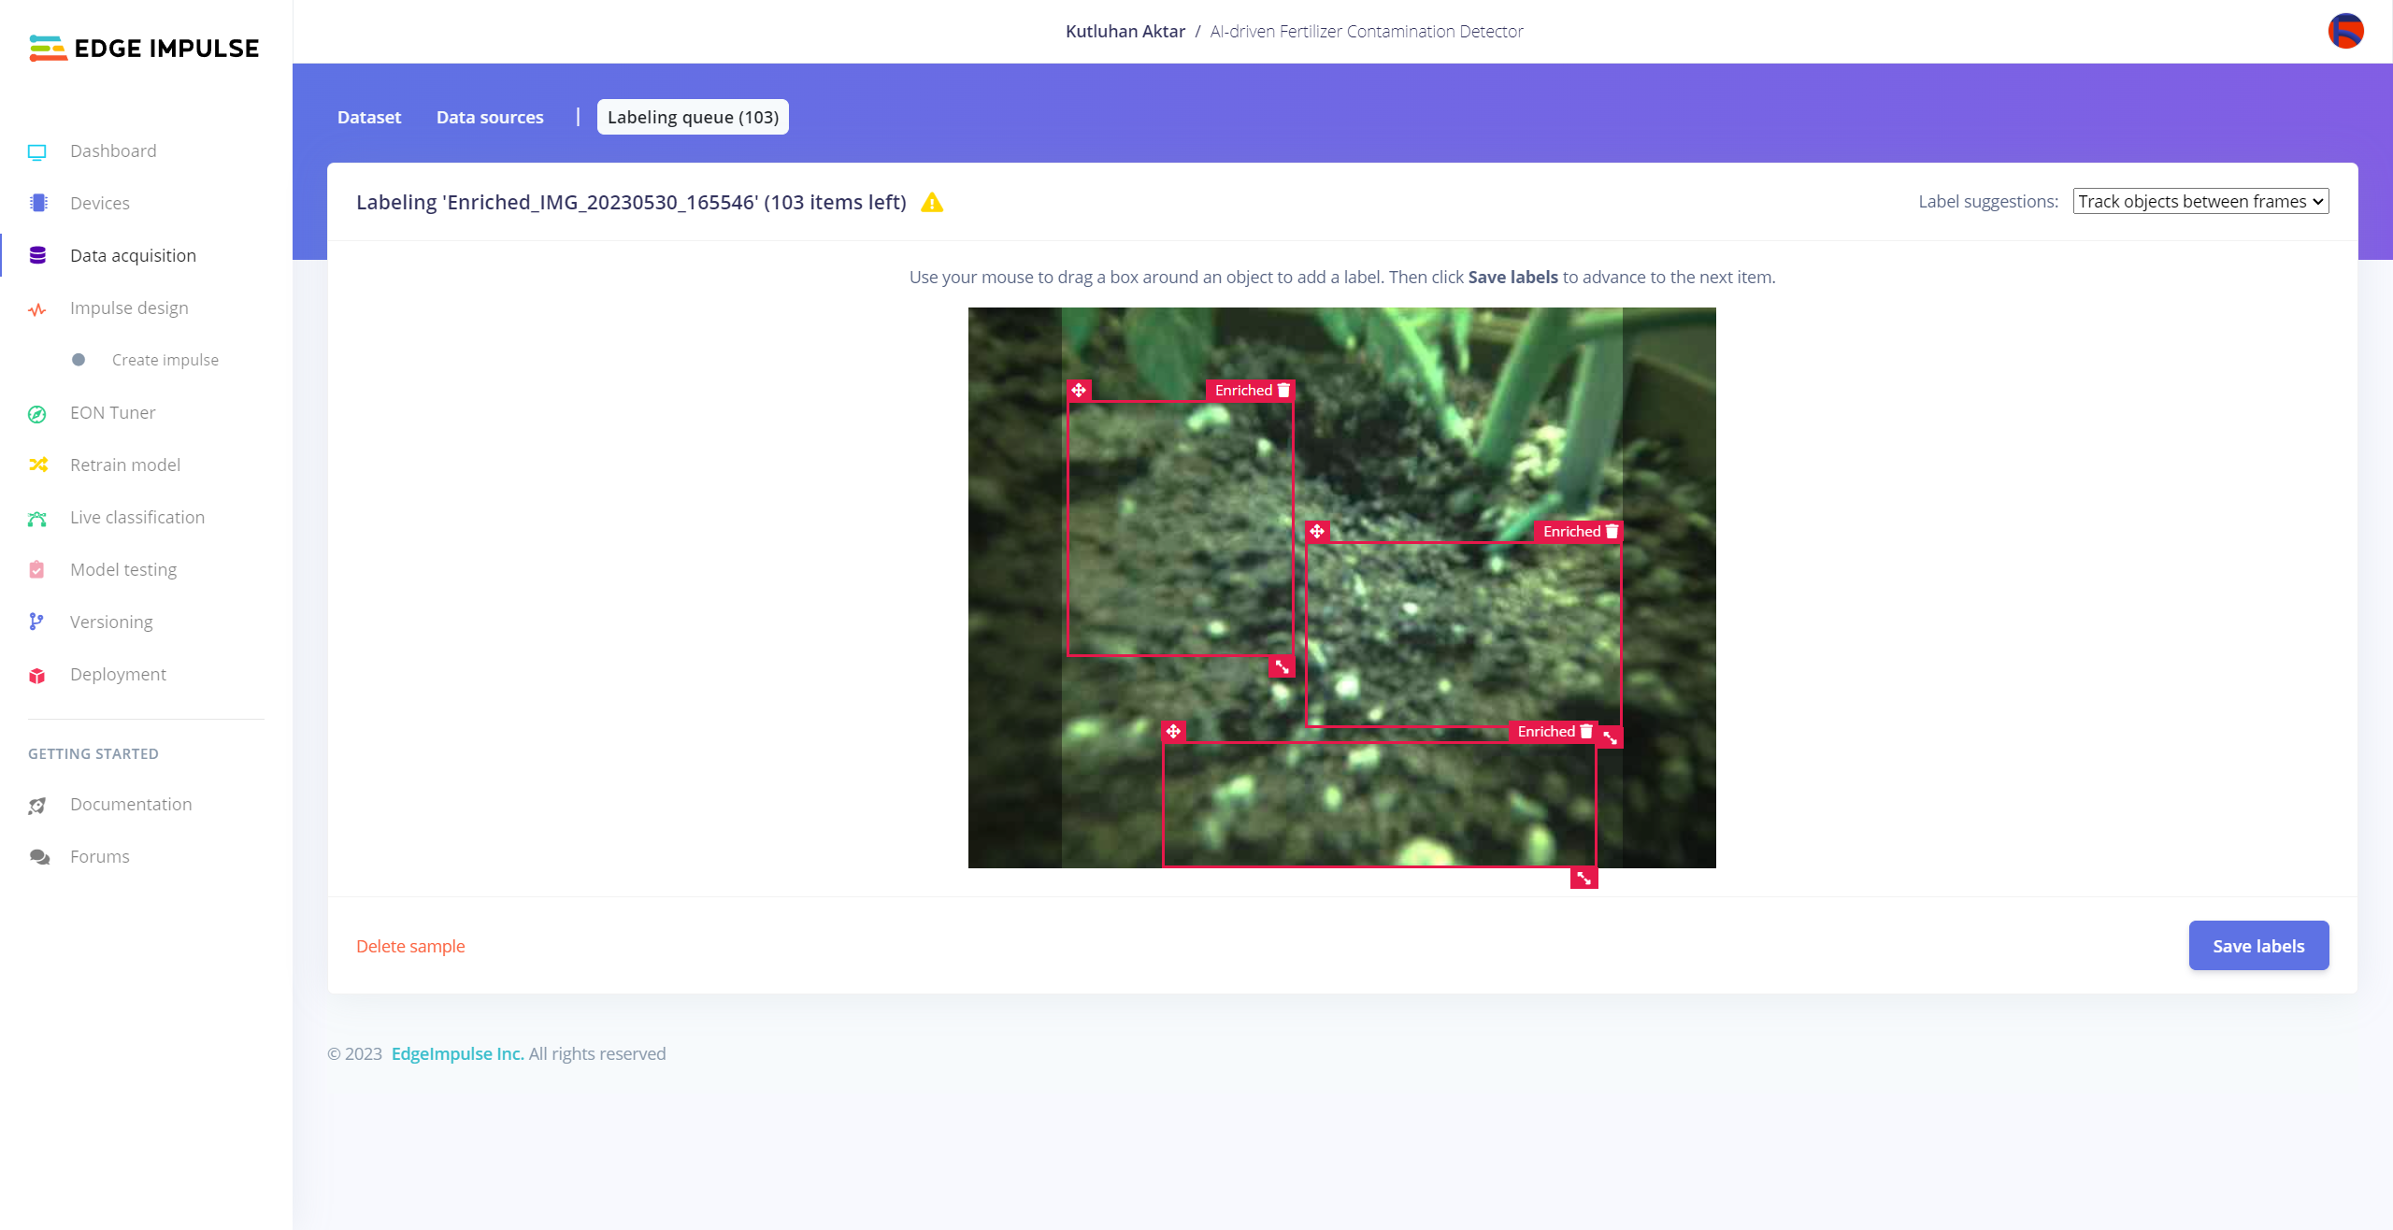
Task: Go to Live classification page
Action: tap(137, 518)
